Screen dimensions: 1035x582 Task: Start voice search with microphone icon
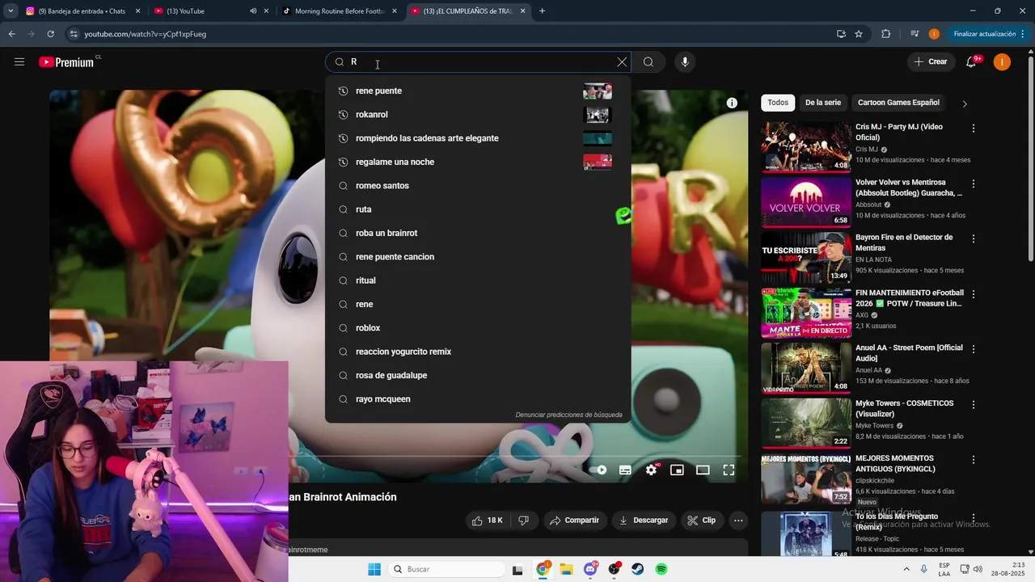685,62
